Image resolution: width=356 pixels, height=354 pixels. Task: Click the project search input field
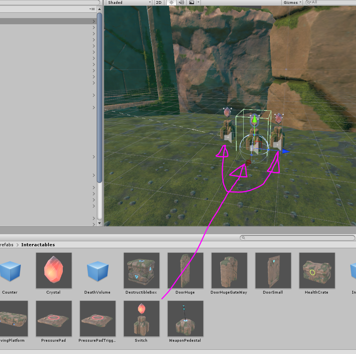298,237
